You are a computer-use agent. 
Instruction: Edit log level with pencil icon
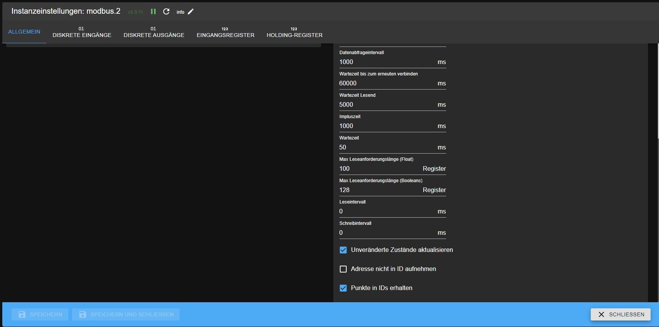191,11
